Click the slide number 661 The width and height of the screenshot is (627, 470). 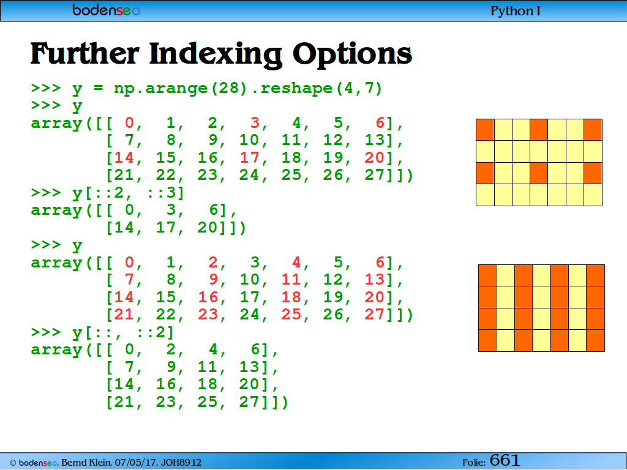pyautogui.click(x=505, y=460)
